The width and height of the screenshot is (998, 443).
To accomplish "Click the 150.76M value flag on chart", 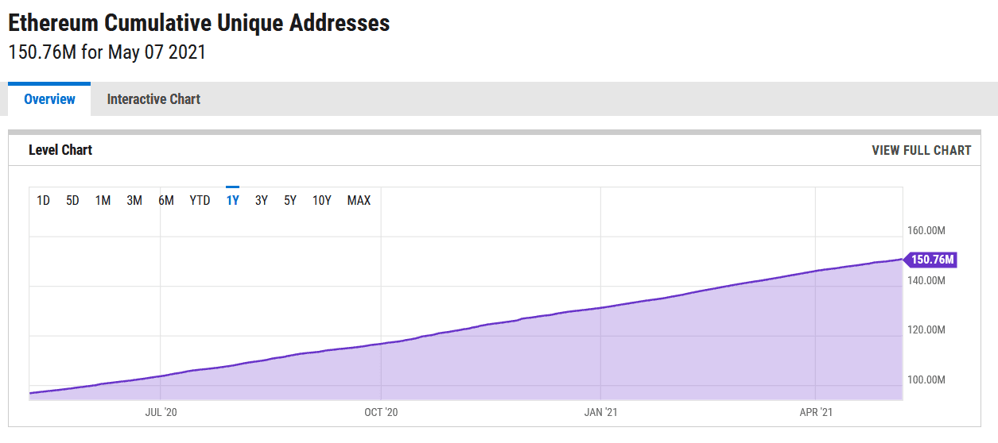I will (x=930, y=260).
